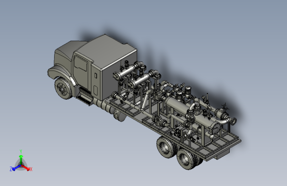This screenshot has height=186, width=287.
Task: Click the blue Z axis of the triad
Action: coord(17,167)
